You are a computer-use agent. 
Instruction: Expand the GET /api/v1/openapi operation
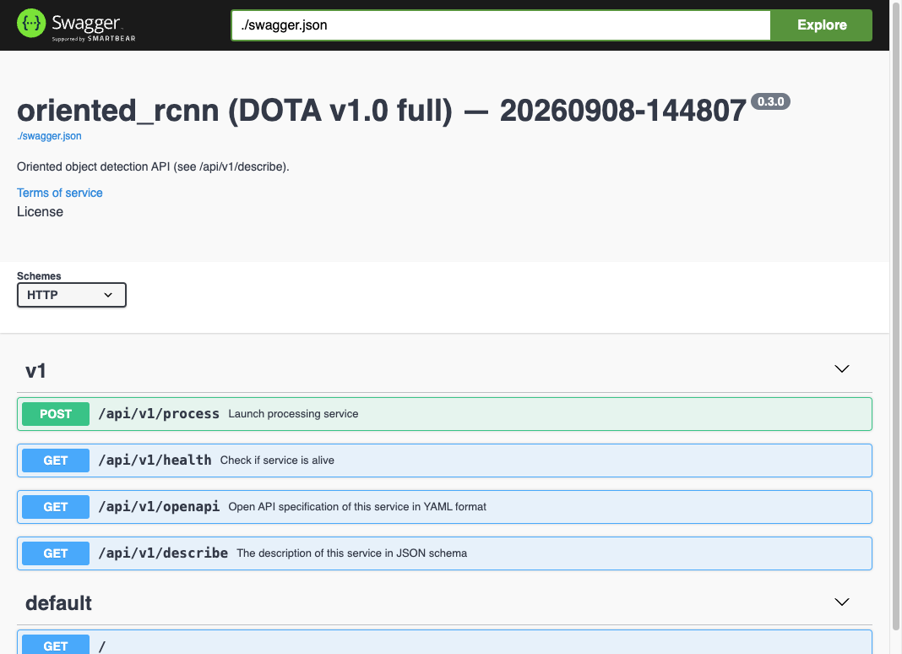coord(444,507)
